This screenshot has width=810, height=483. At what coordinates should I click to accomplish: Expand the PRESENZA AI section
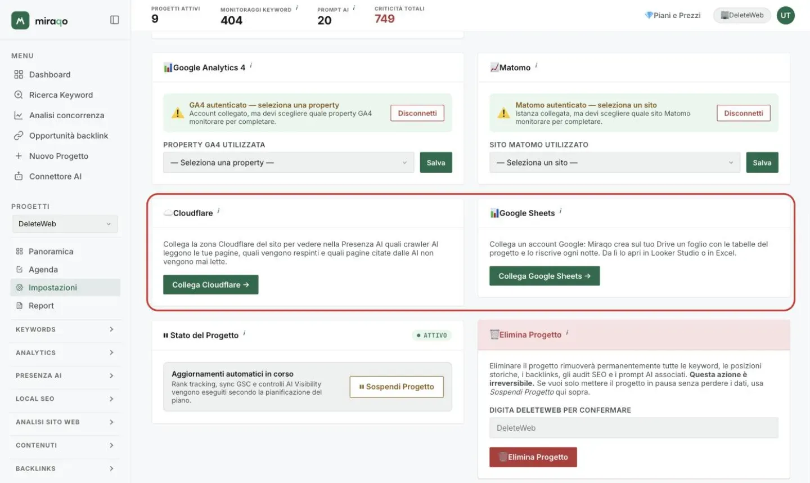click(65, 375)
